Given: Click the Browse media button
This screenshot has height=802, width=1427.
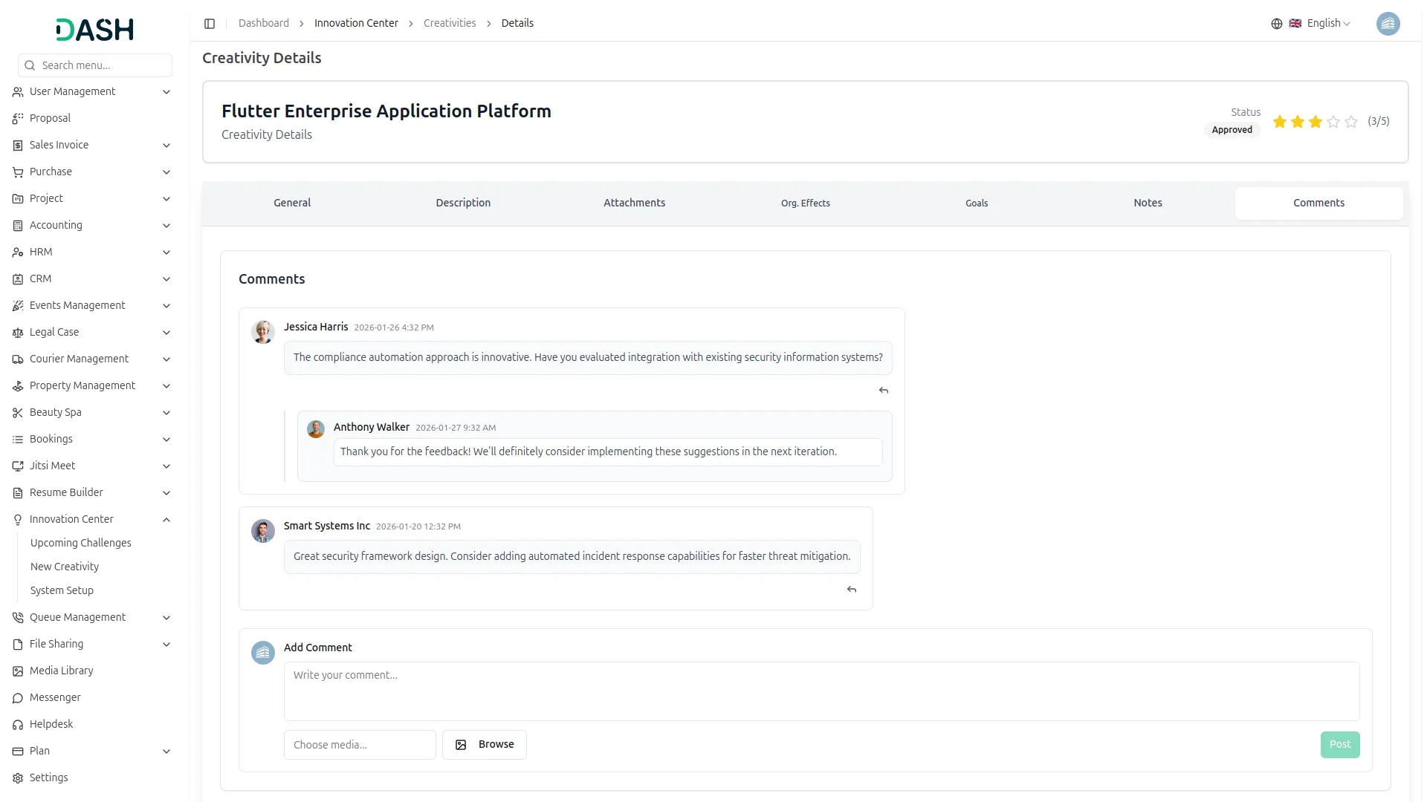Looking at the screenshot, I should (x=485, y=745).
